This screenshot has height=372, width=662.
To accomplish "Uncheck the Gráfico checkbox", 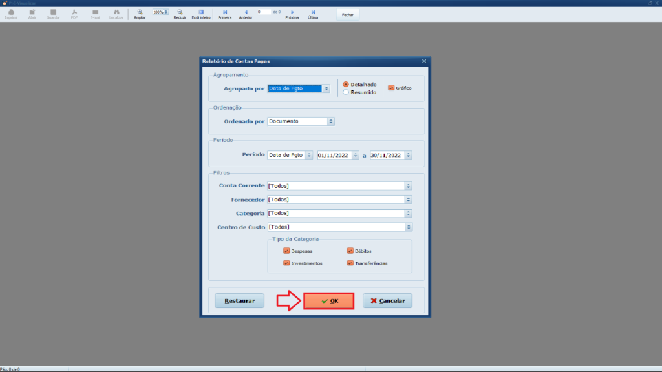I will [x=390, y=88].
